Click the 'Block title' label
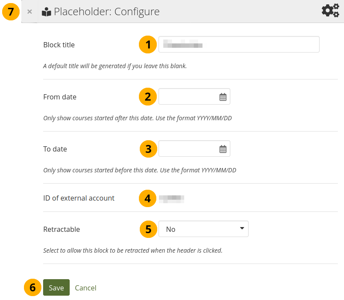Screen dimensions: 344x300 [59, 45]
